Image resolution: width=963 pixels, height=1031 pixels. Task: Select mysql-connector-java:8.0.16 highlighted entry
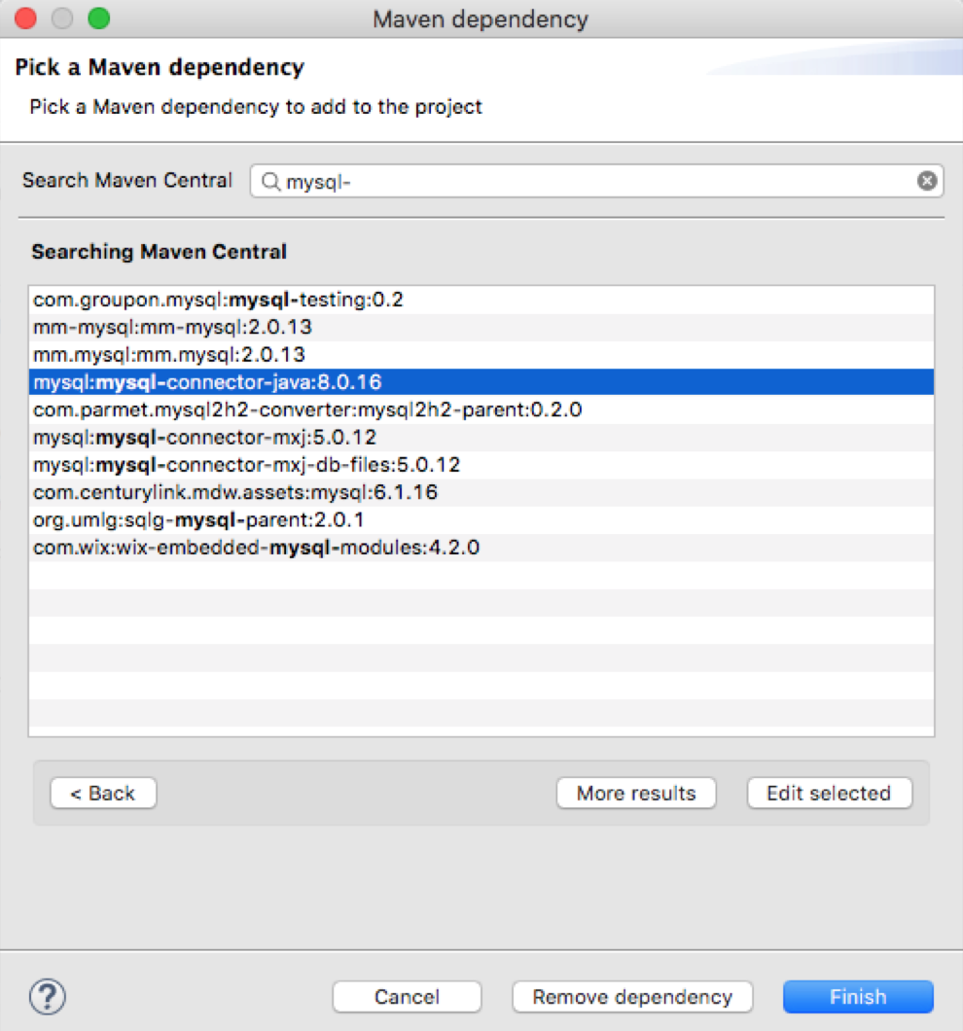[x=481, y=382]
